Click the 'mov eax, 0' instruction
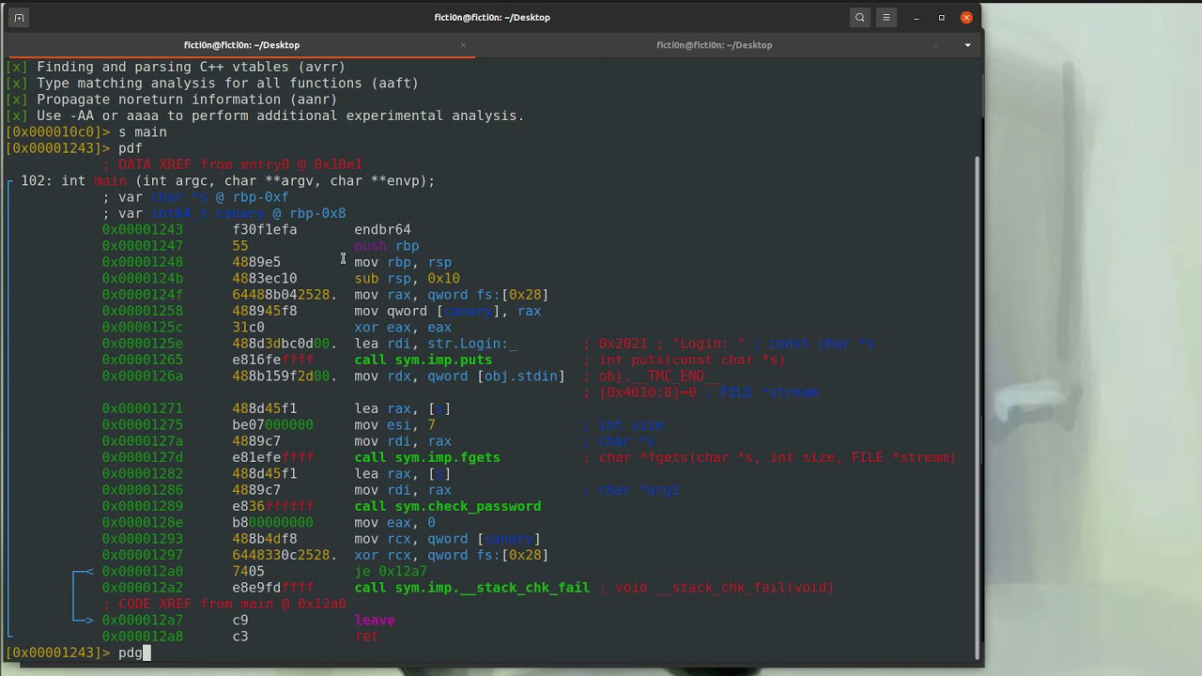 point(394,522)
